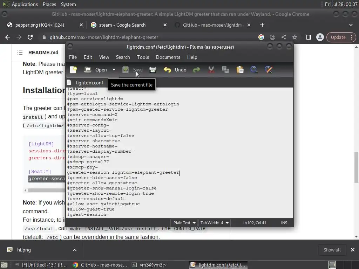Bookmark this page with the star icon
The height and width of the screenshot is (269, 359).
(x=294, y=37)
